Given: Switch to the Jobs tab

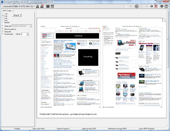Looking at the screenshot, I should coord(10,11).
